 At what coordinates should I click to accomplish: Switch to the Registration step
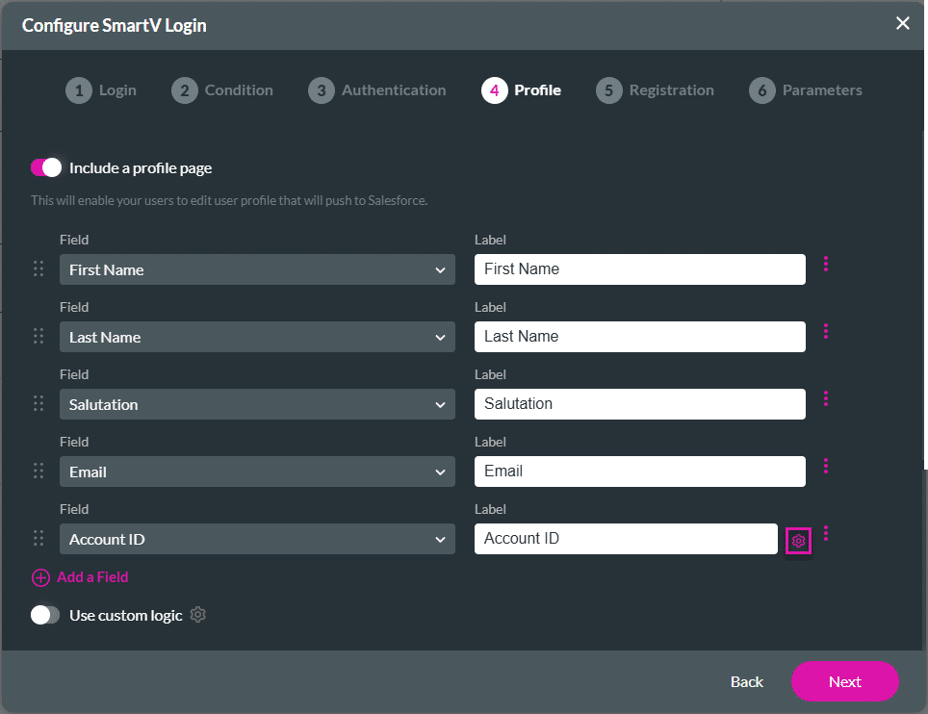click(656, 89)
